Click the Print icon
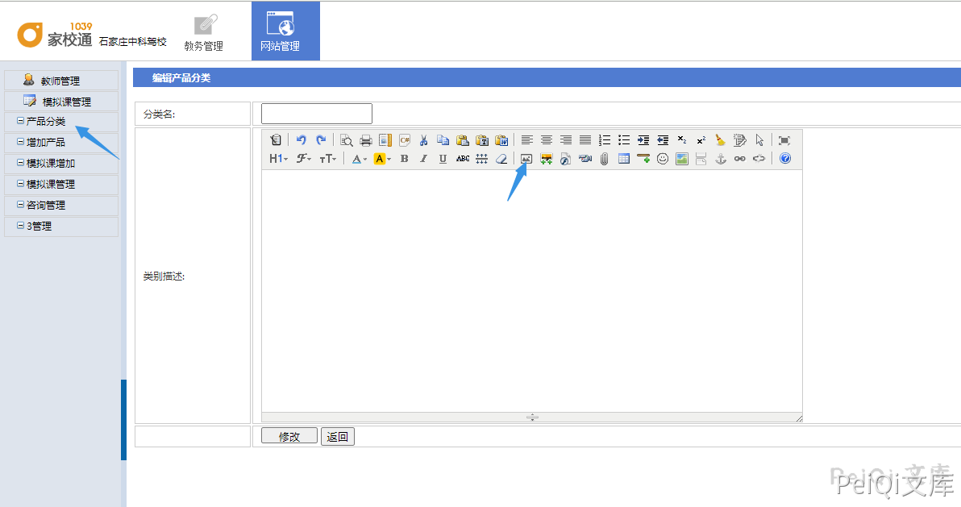961x507 pixels. click(x=366, y=139)
